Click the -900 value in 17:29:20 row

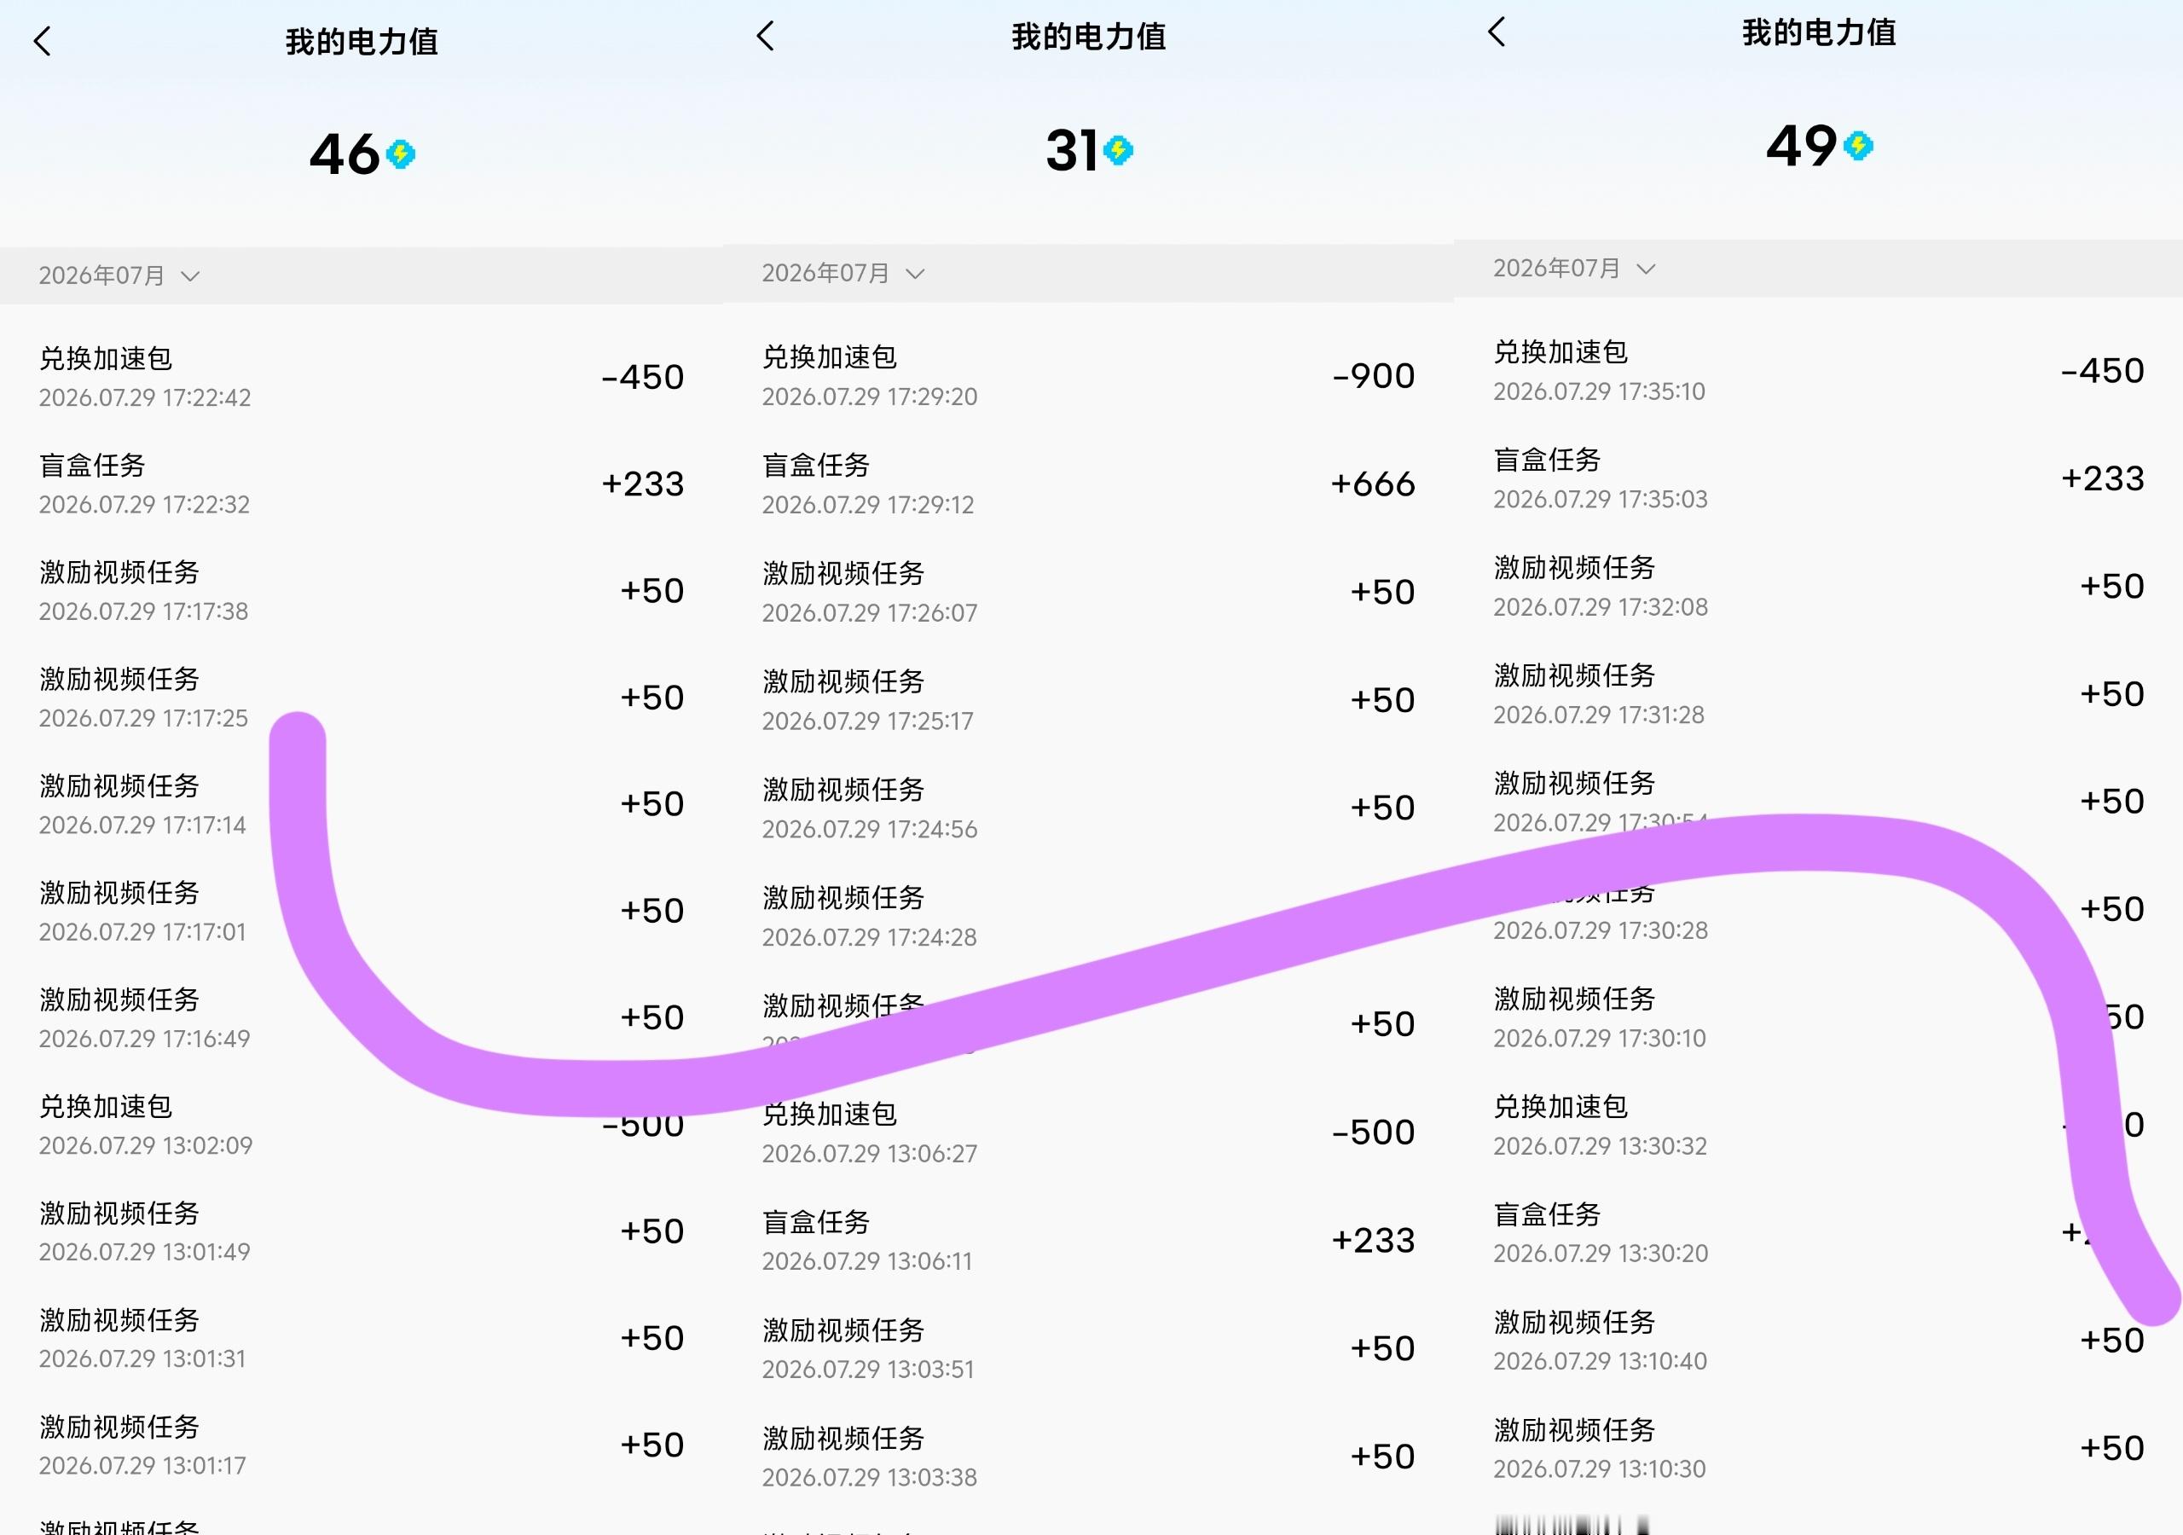(1374, 377)
